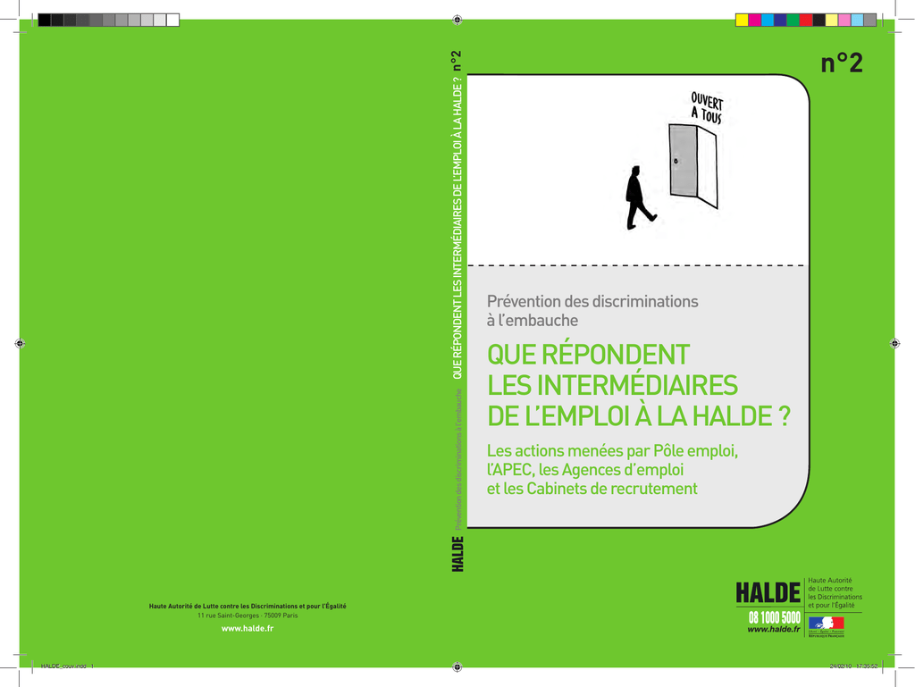Screen dimensions: 915x687
Task: Pick the white swatch ending the grayscale bar
Action: 172,20
